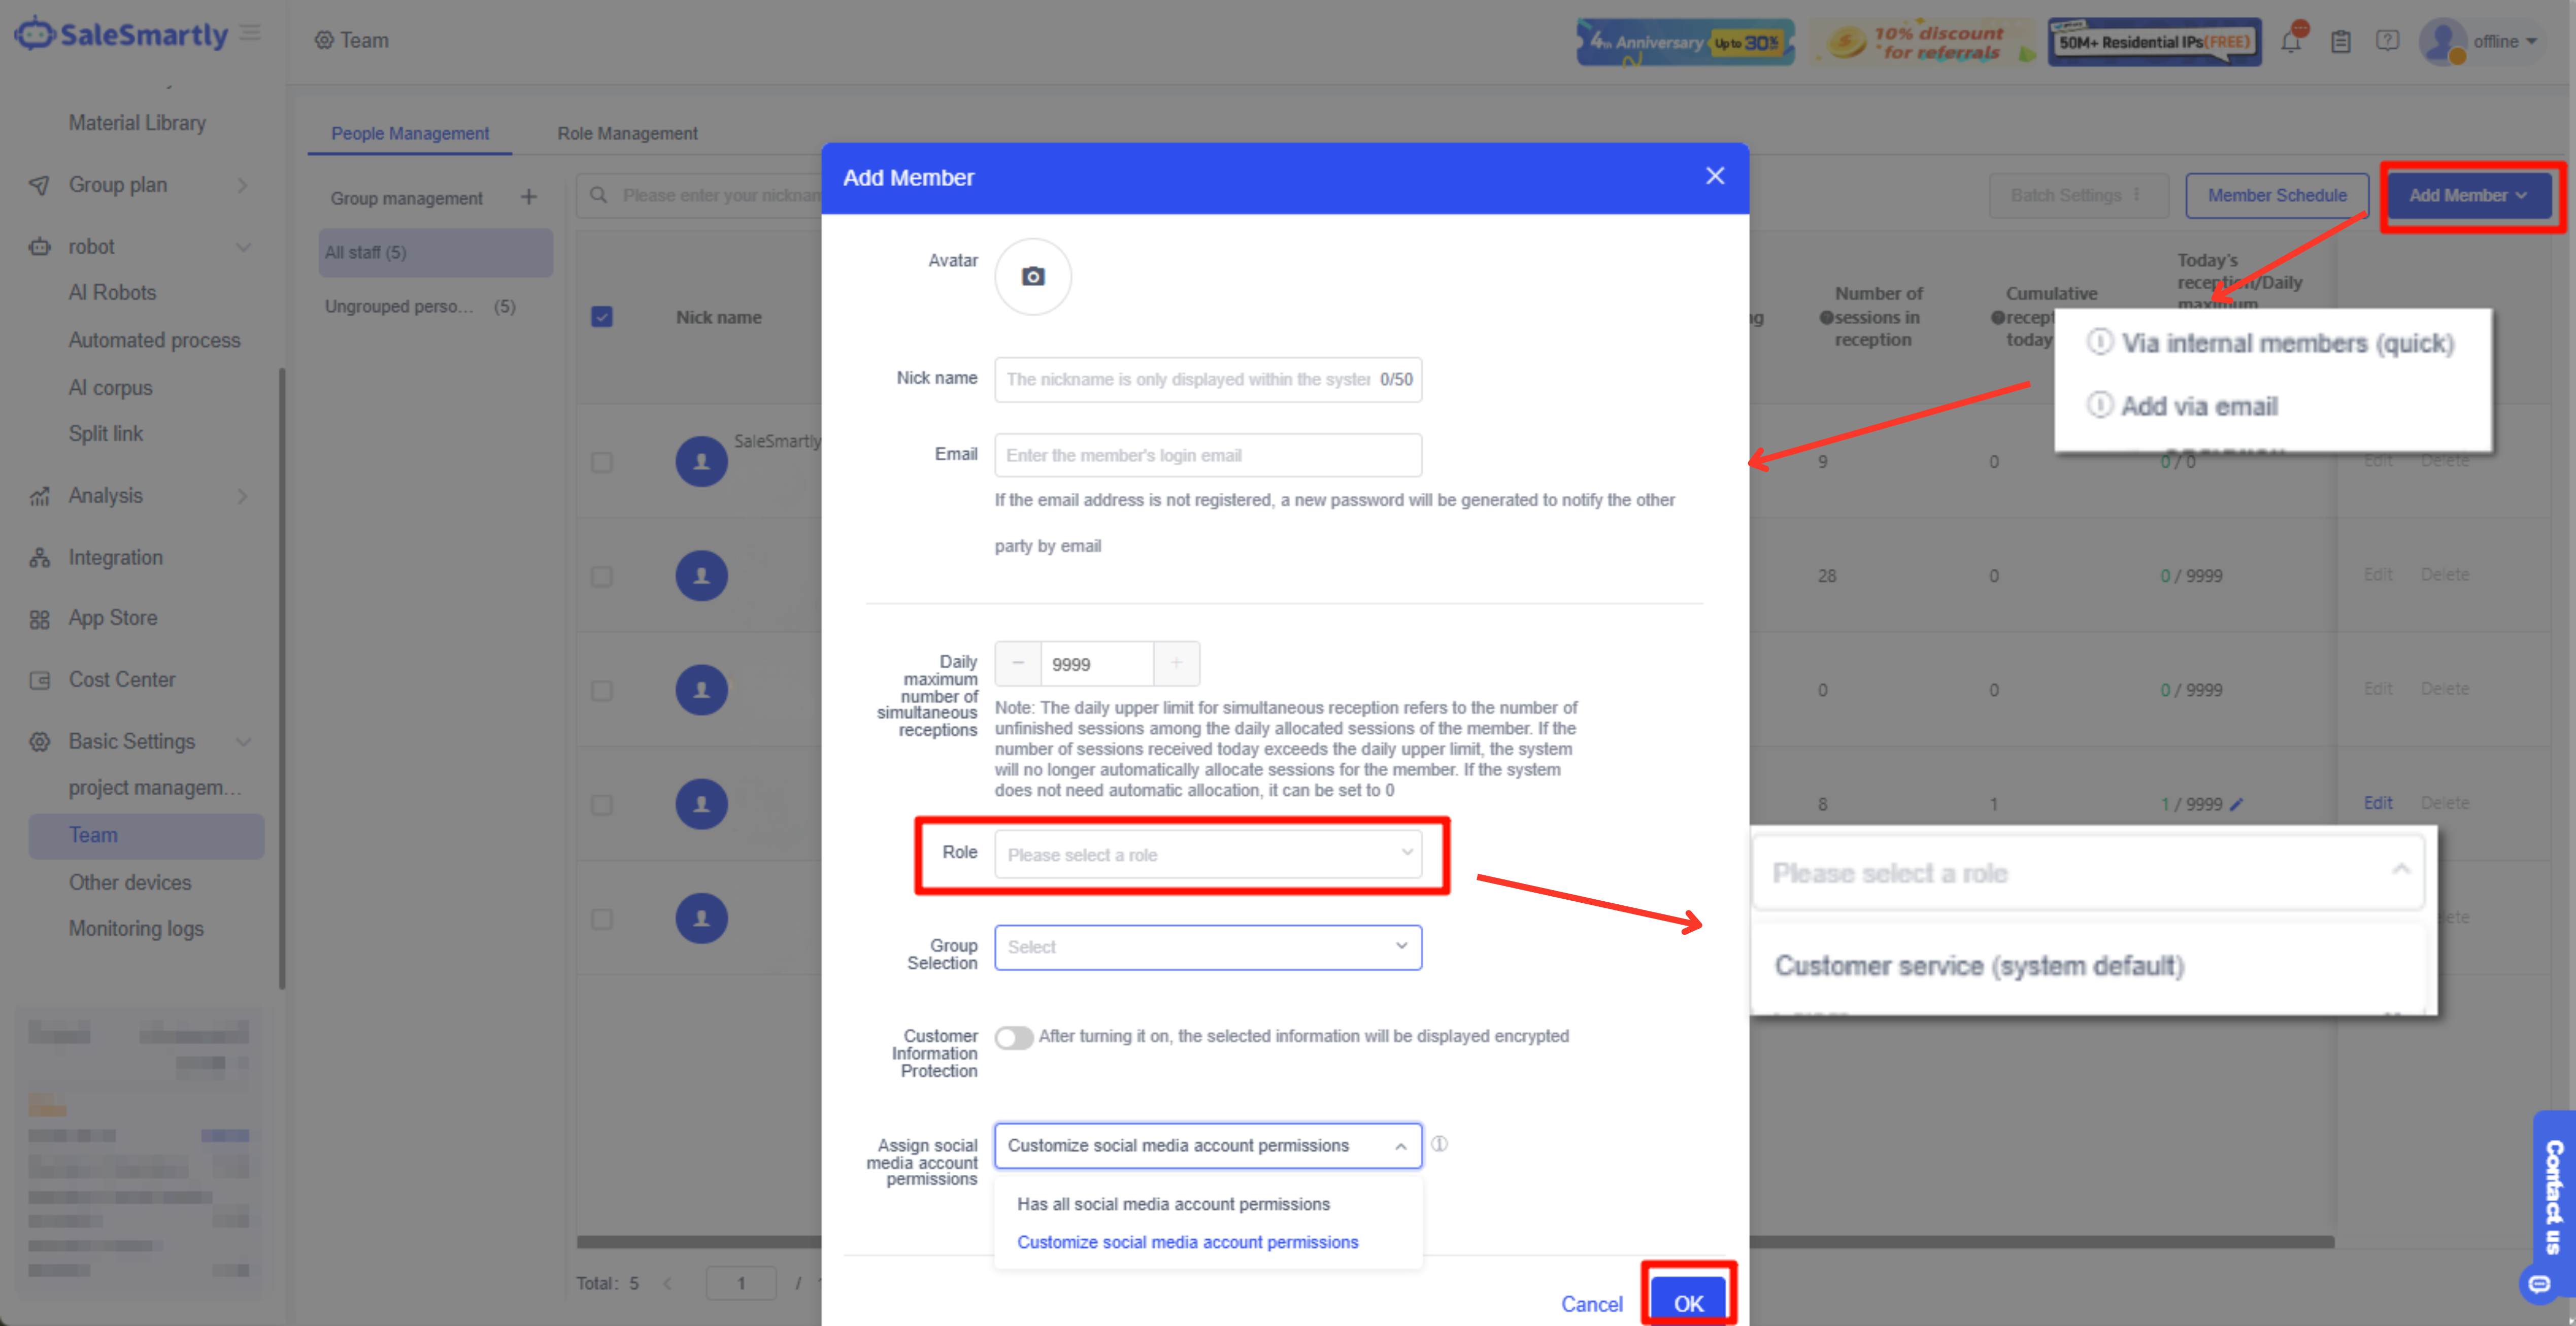Open the Group Selection dropdown
Viewport: 2576px width, 1326px height.
coord(1207,946)
